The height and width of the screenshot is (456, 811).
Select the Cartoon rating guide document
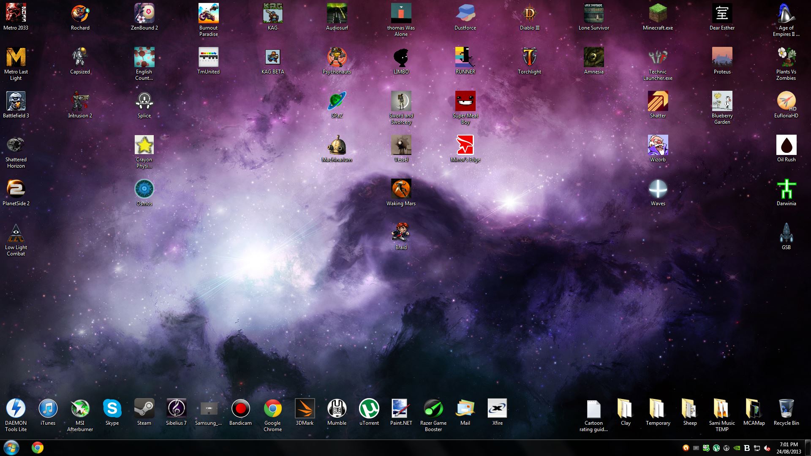click(x=594, y=416)
